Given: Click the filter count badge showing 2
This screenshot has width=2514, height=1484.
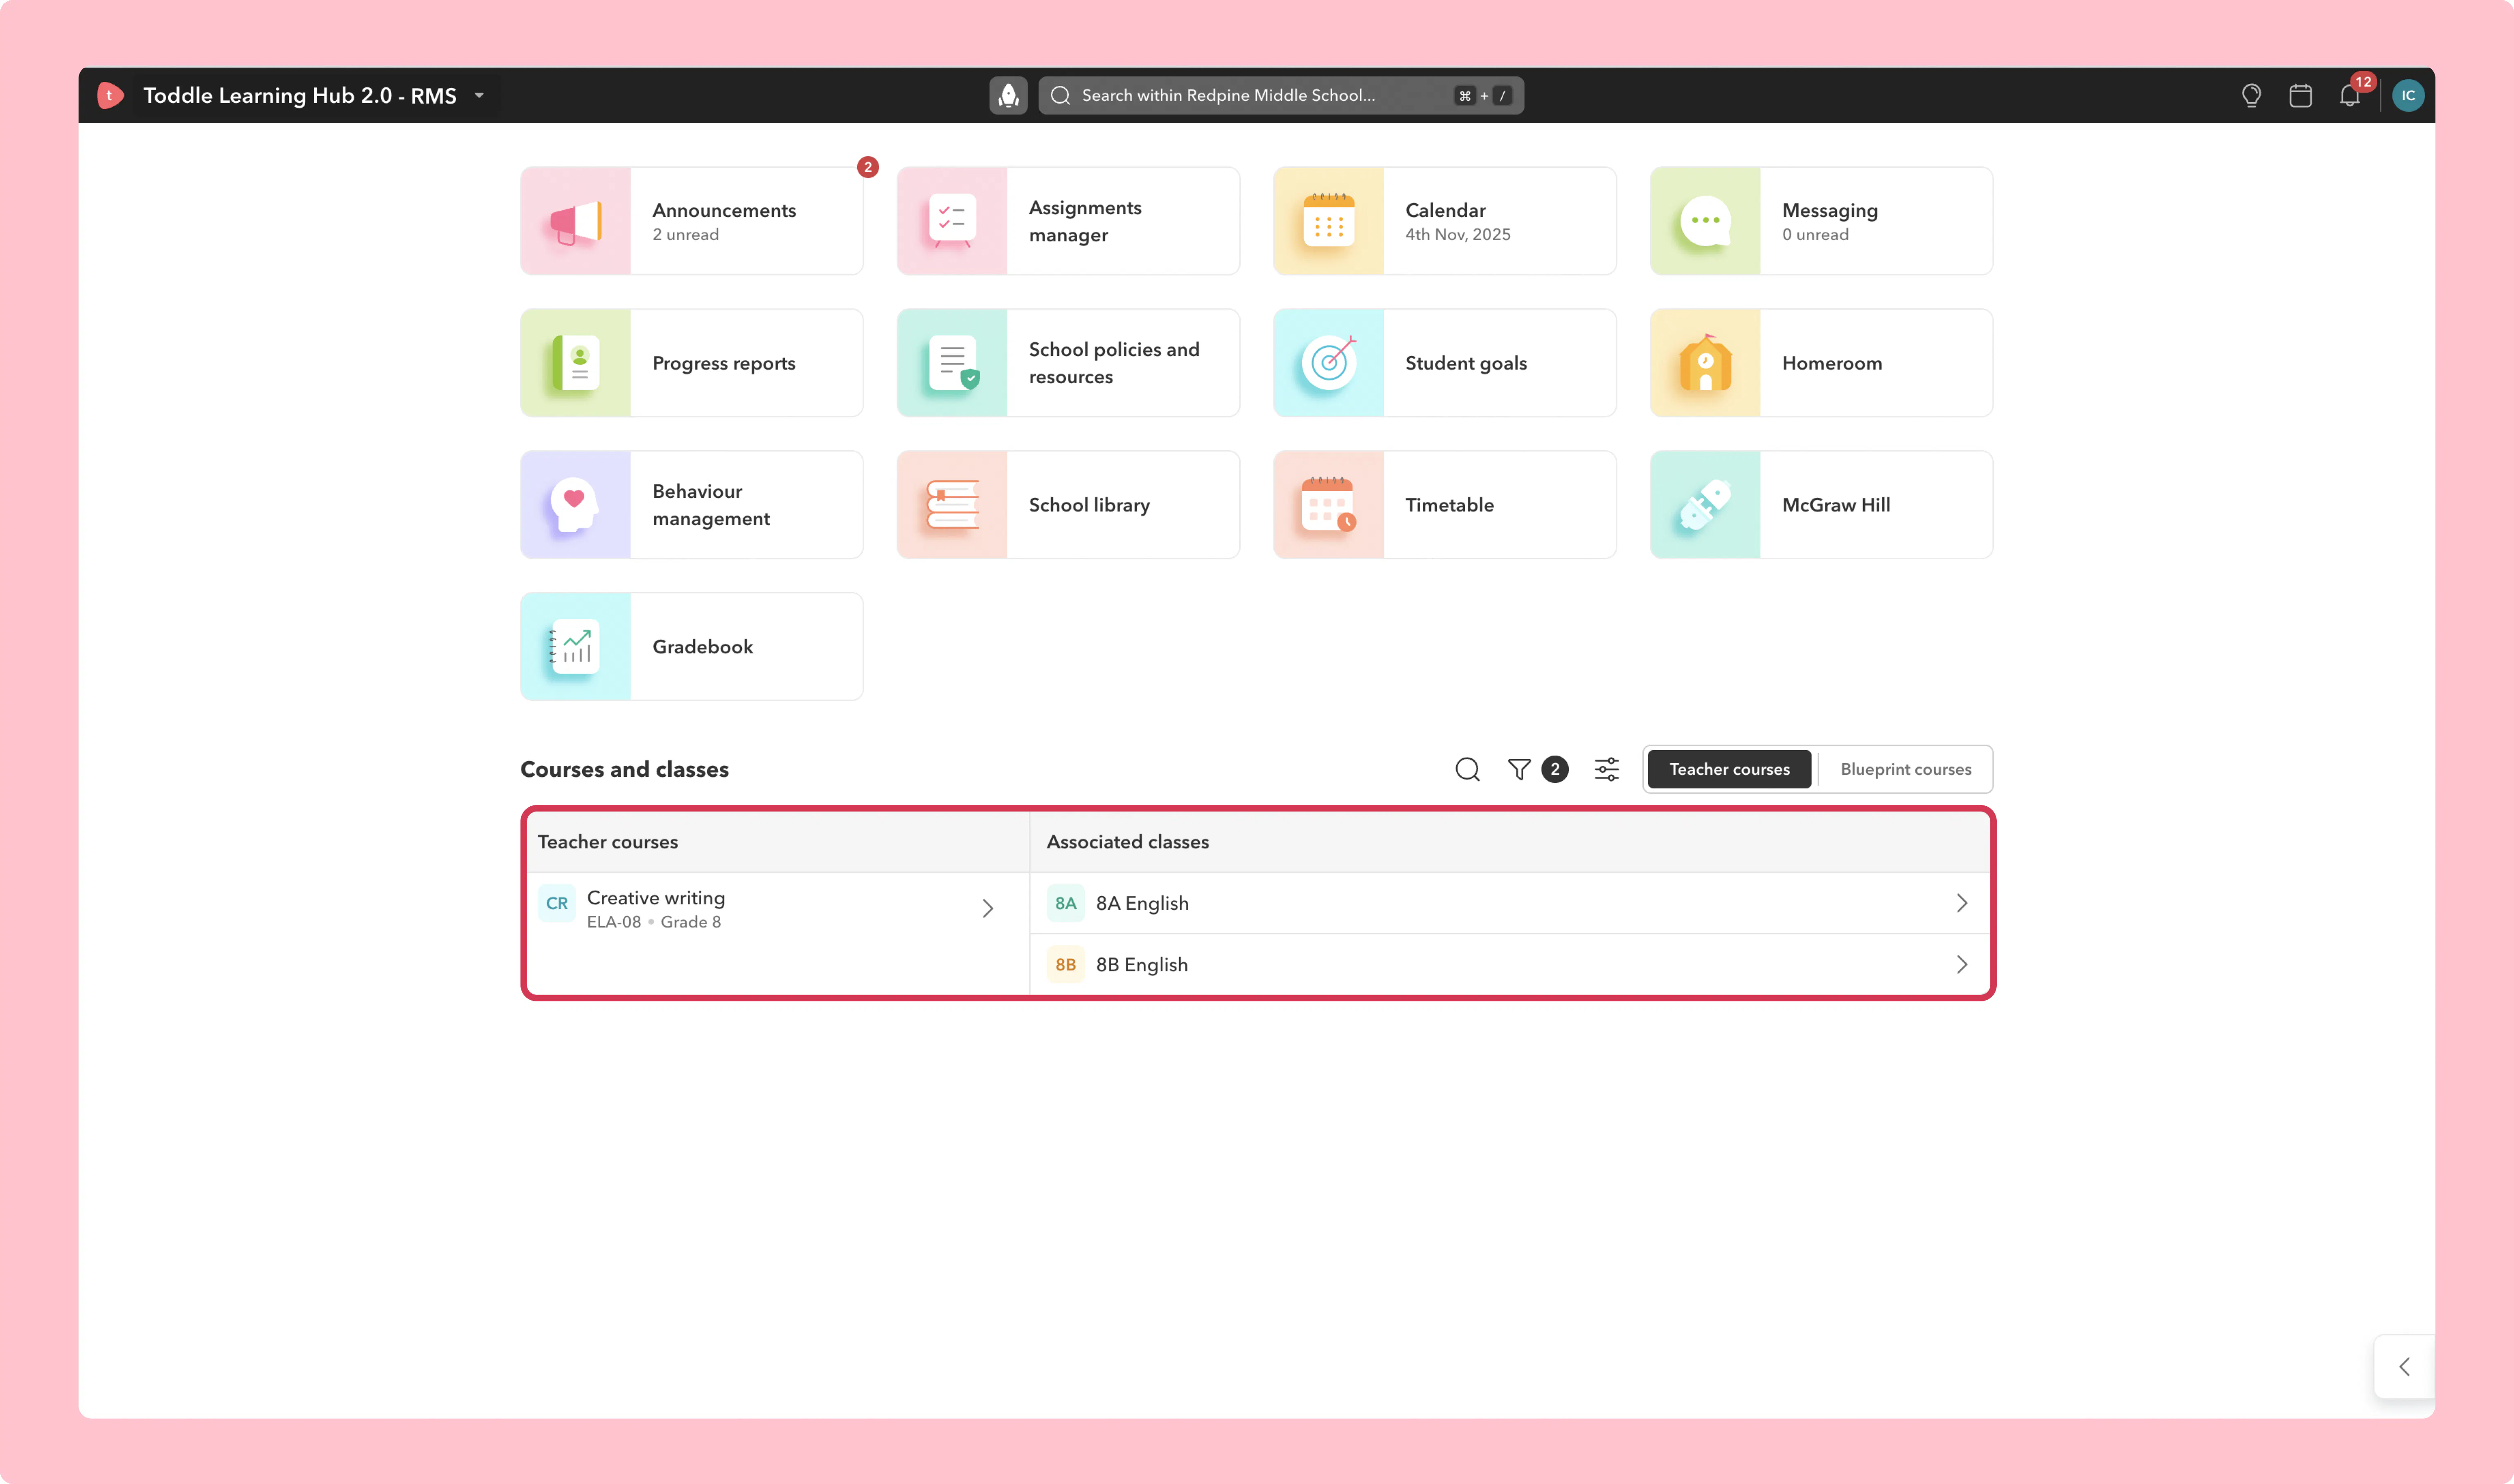Looking at the screenshot, I should (x=1554, y=769).
